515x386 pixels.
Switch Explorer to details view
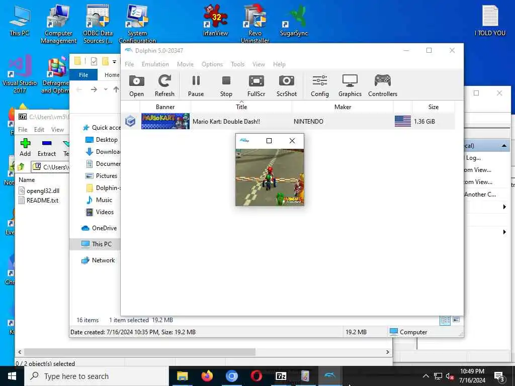pos(445,320)
